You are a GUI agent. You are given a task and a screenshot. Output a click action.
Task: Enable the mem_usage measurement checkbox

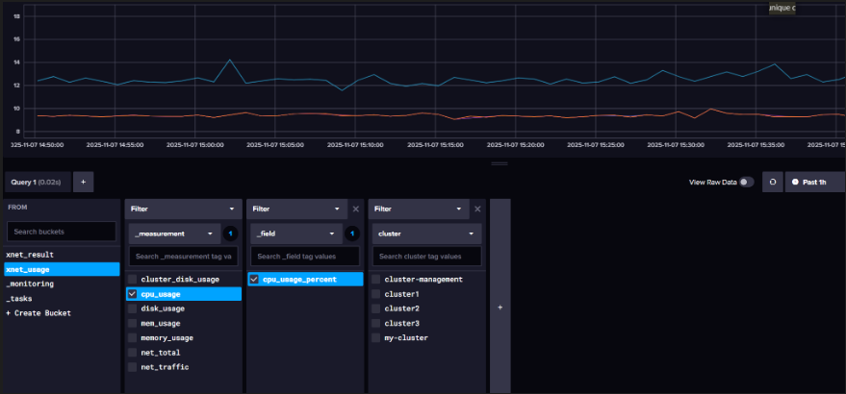(133, 324)
